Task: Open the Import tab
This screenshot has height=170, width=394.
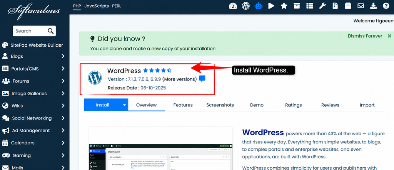Action: [x=367, y=105]
